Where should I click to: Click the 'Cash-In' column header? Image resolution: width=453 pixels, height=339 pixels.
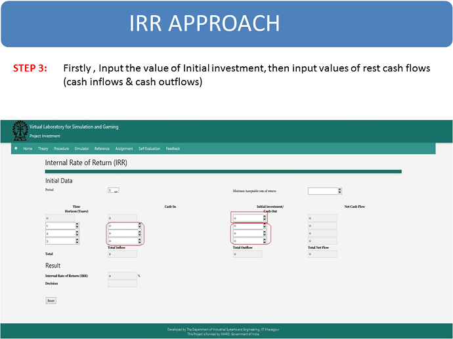click(170, 207)
